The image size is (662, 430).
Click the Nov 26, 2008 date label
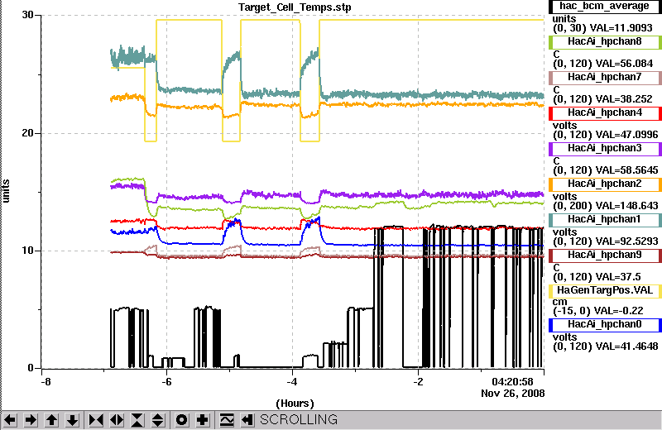[x=512, y=394]
